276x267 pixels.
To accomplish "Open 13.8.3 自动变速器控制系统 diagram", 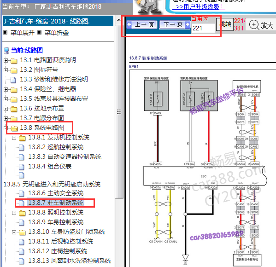I will (65, 157).
